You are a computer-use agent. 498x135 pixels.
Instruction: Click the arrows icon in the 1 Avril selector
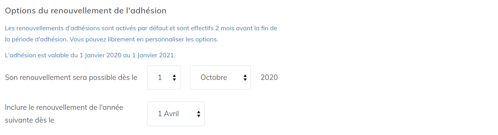pos(199,114)
